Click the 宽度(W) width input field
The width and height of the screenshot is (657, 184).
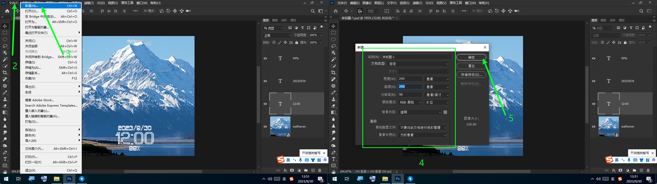410,79
